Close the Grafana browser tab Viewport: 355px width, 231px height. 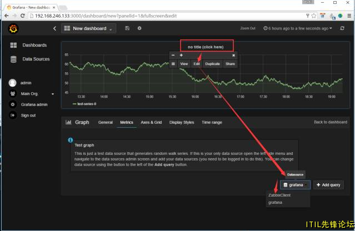54,7
